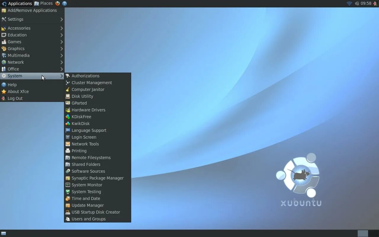Click the Synaptic Package Manager icon
This screenshot has height=237, width=379.
coord(68,178)
